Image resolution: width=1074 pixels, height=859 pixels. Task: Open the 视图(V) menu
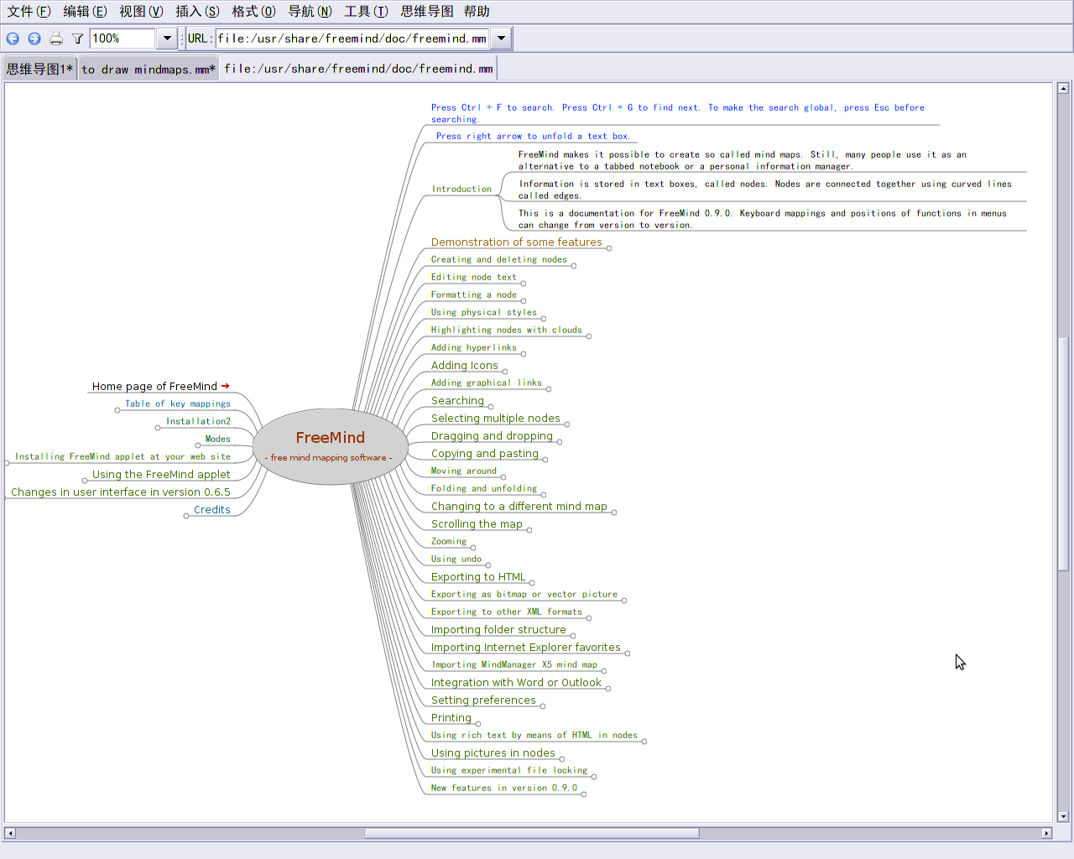142,11
